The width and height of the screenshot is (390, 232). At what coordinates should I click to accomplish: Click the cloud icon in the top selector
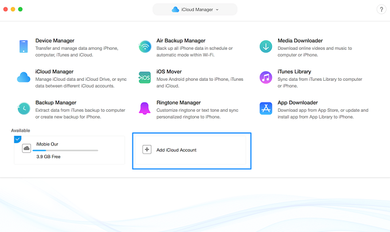click(175, 9)
